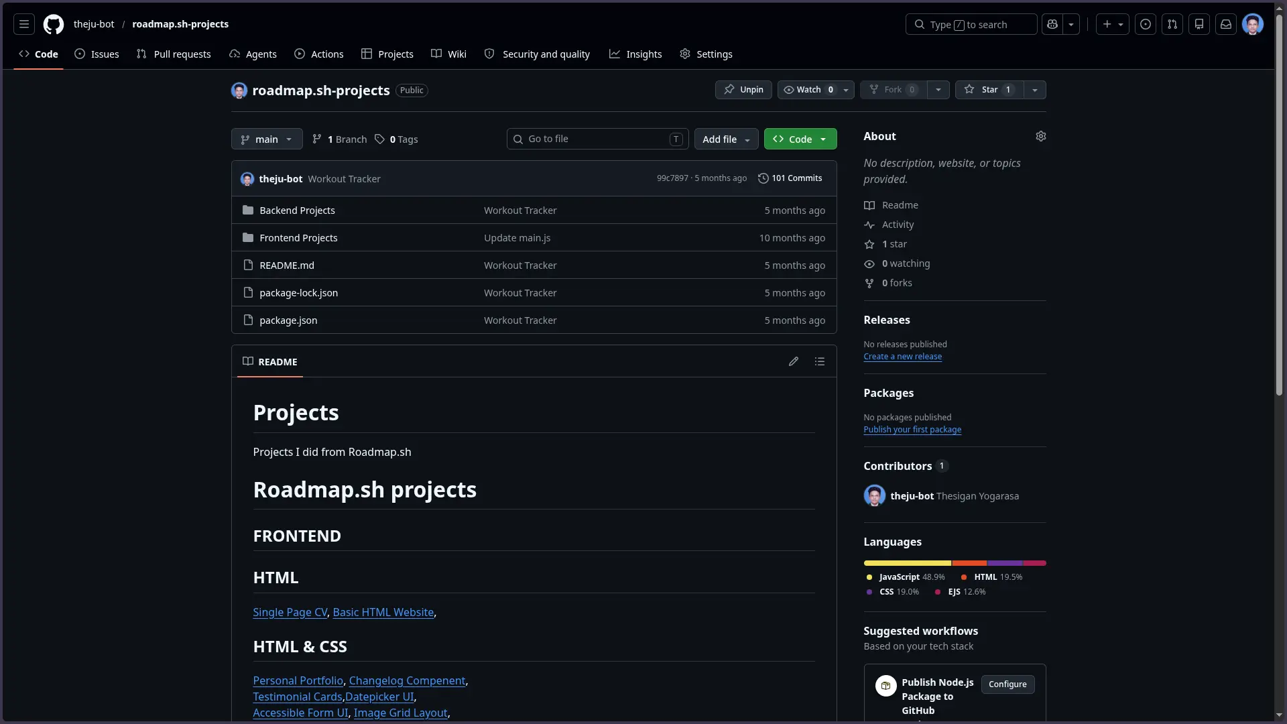The height and width of the screenshot is (724, 1287).
Task: Open the hamburger navigation menu
Action: click(x=24, y=24)
